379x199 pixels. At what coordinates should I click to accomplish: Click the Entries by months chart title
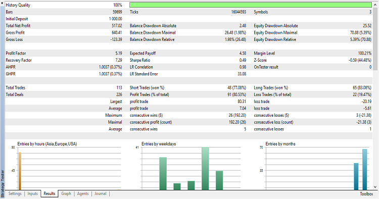click(x=280, y=144)
